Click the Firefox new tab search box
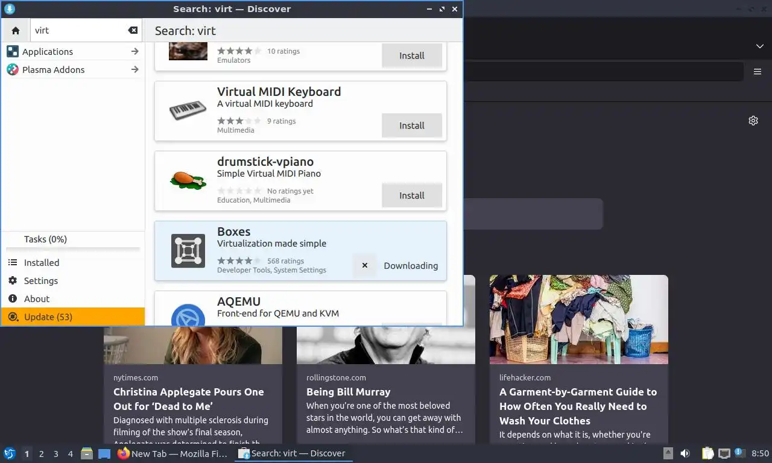 click(x=533, y=214)
